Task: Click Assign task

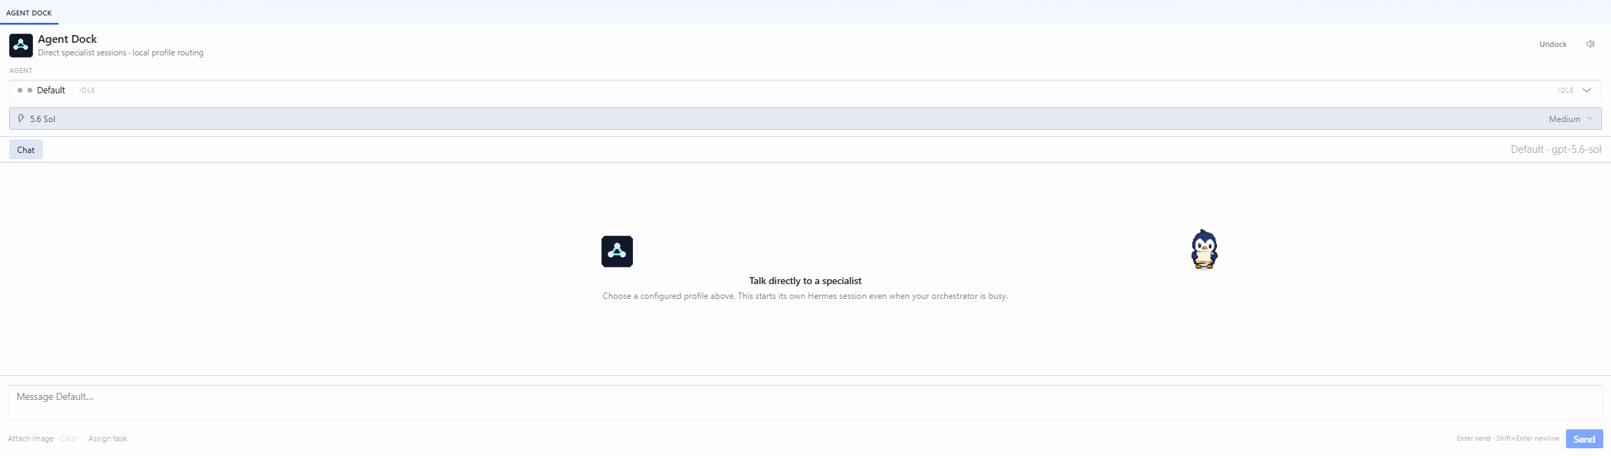Action: (x=107, y=438)
